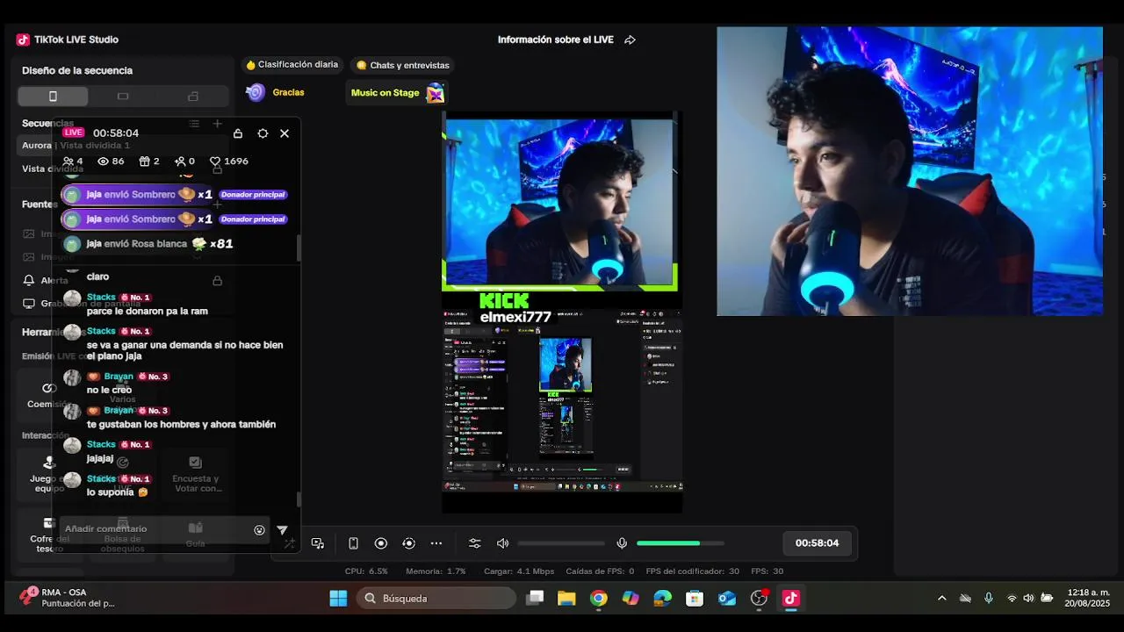Viewport: 1124px width, 632px height.
Task: Send the comment with the paper-plane icon
Action: point(282,529)
